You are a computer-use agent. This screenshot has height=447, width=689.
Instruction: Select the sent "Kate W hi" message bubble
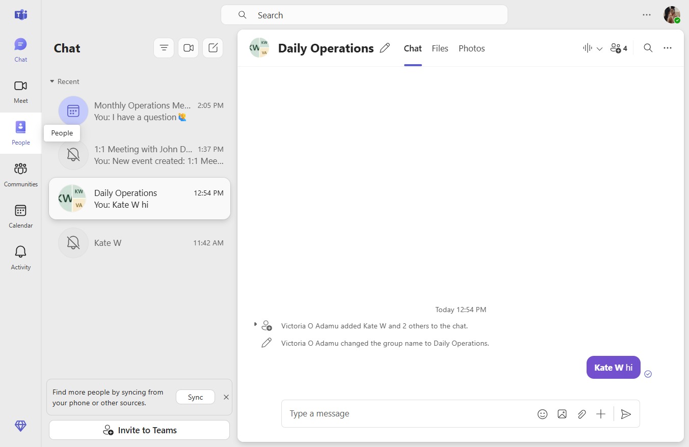coord(614,368)
